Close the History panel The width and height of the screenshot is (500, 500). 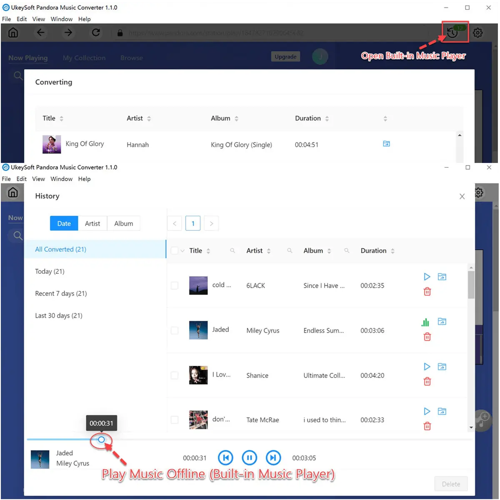[462, 196]
